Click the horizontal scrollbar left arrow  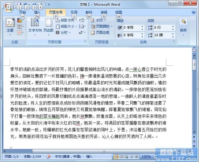5,151
